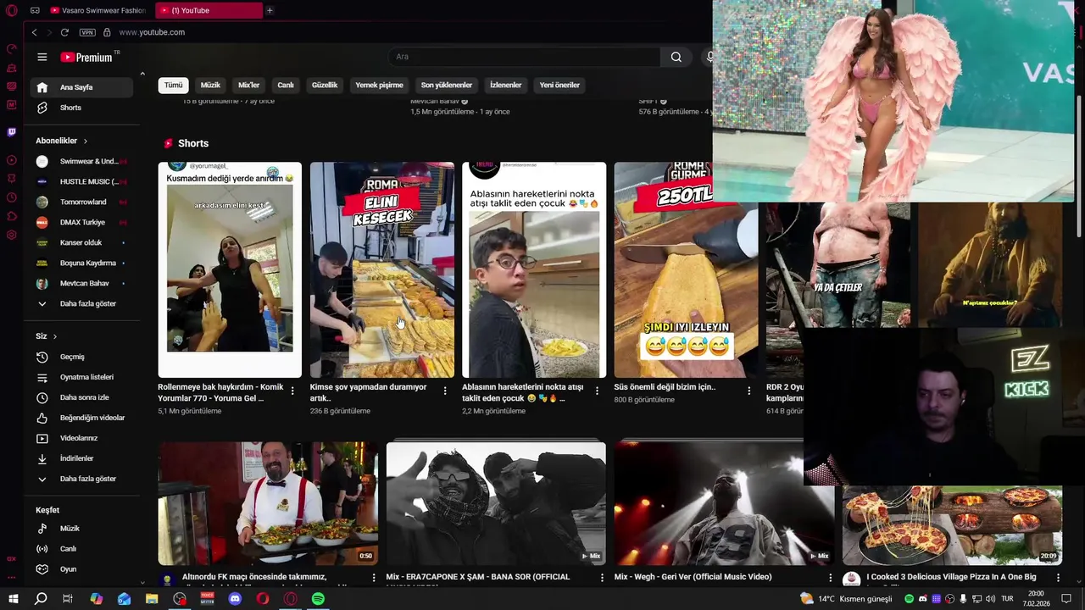Click the padlock site info icon

(107, 32)
